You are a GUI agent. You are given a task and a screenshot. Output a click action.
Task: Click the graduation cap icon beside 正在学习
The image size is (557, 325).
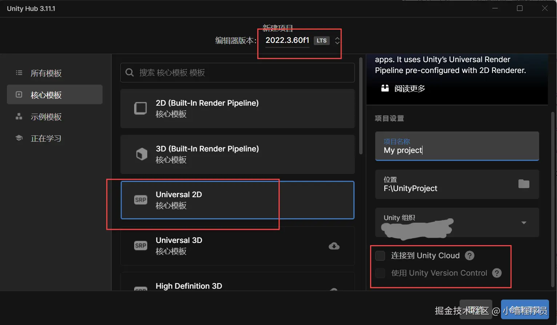(x=19, y=138)
